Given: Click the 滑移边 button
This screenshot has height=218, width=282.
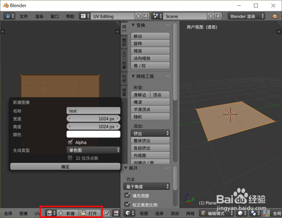Looking at the screenshot, I should click(140, 95).
